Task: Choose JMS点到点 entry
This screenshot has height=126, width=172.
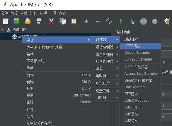Action: [141, 107]
